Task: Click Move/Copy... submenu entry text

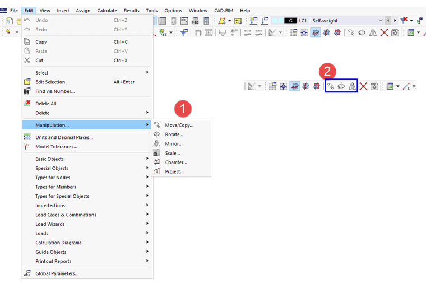Action: [x=179, y=126]
